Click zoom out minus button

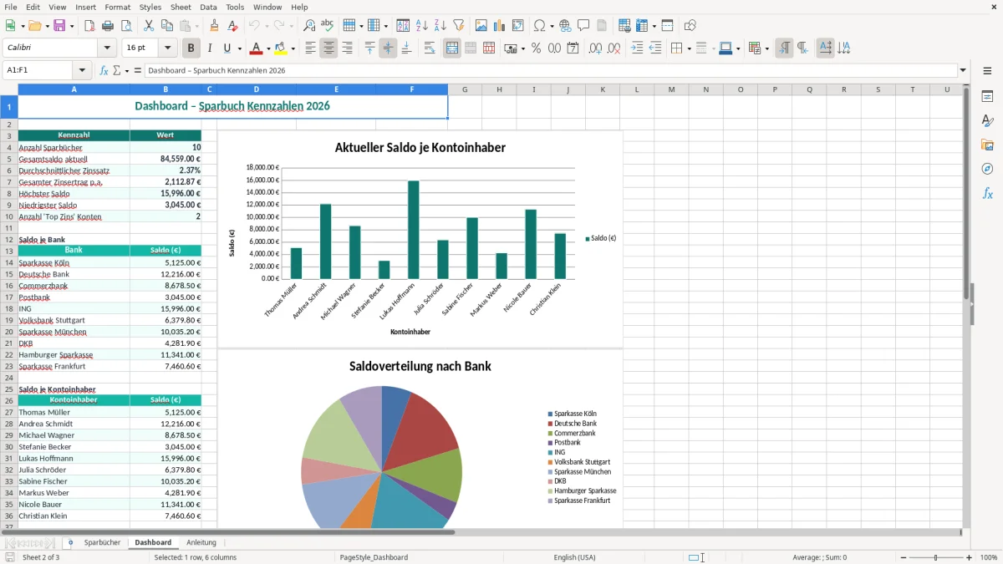click(x=903, y=557)
